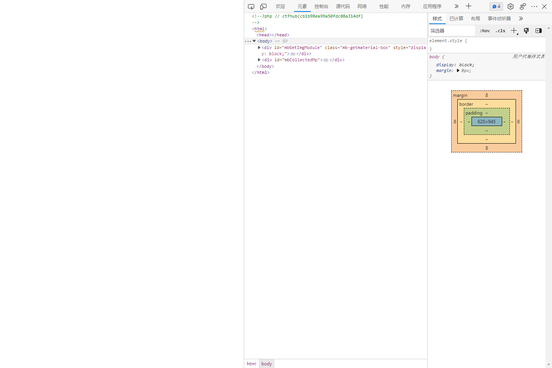552x368 pixels.
Task: Add a new tool with plus icon
Action: pos(468,6)
